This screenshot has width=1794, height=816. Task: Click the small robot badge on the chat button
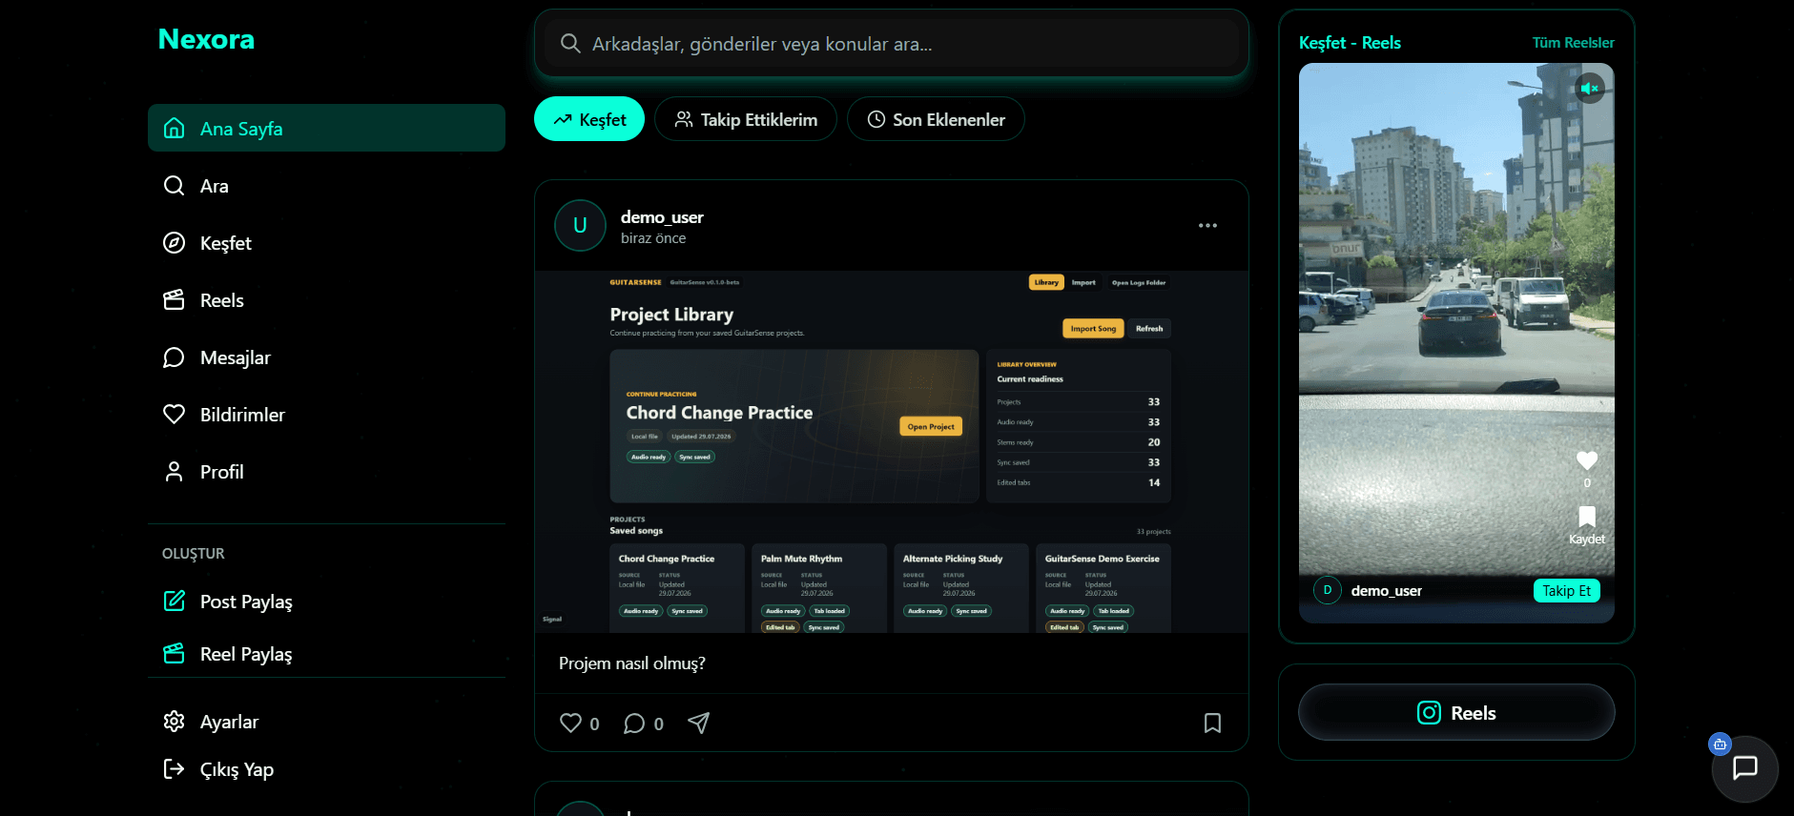1720,745
